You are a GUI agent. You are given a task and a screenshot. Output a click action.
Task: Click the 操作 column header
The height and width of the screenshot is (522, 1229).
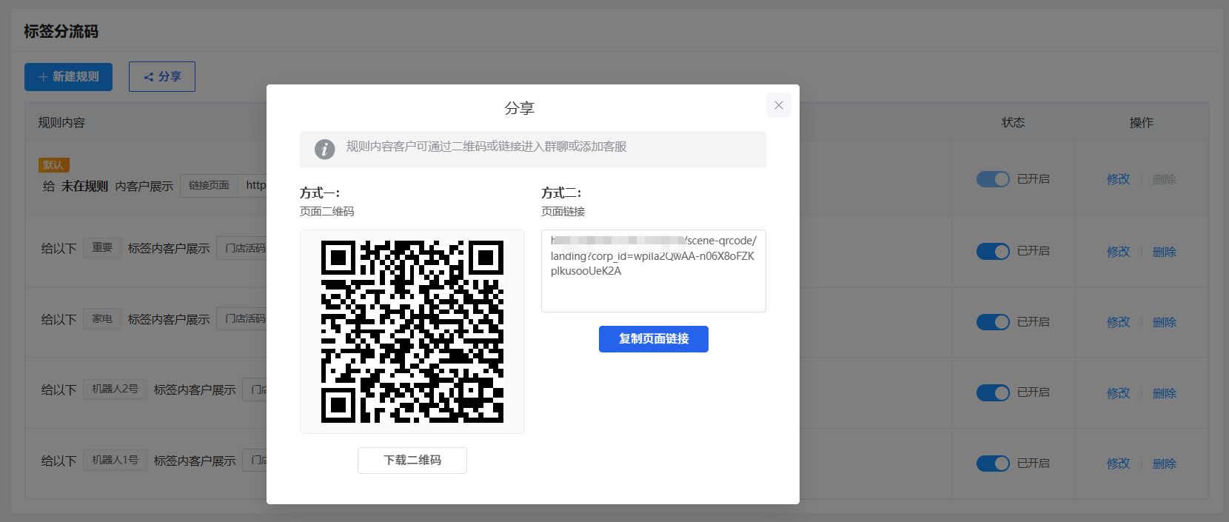(1141, 122)
